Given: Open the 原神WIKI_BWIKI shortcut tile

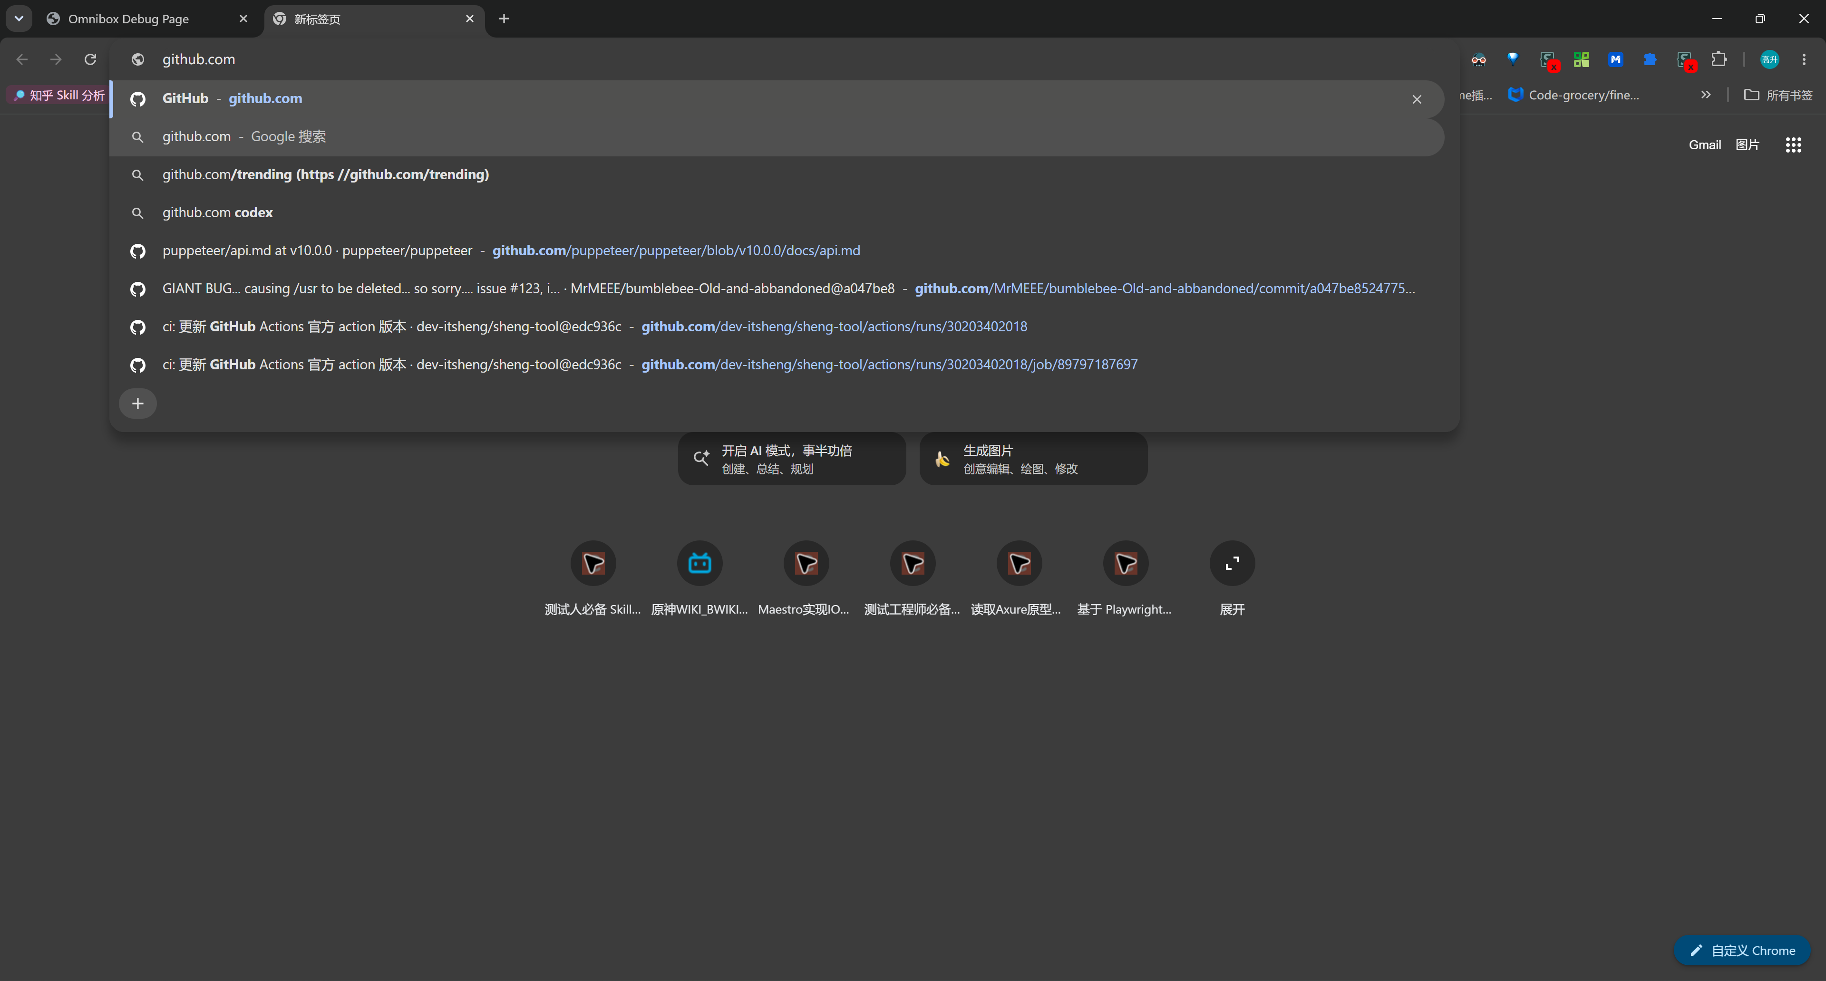Looking at the screenshot, I should pos(699,579).
